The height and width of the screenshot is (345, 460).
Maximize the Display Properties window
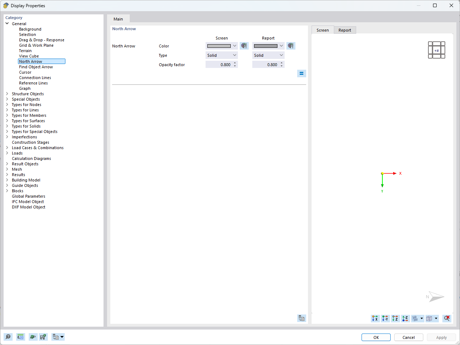point(435,5)
